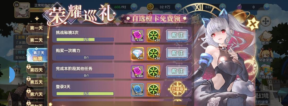Click 前往 for 挑战秘境3次
Viewport: 288px width, 106px height.
(177, 35)
